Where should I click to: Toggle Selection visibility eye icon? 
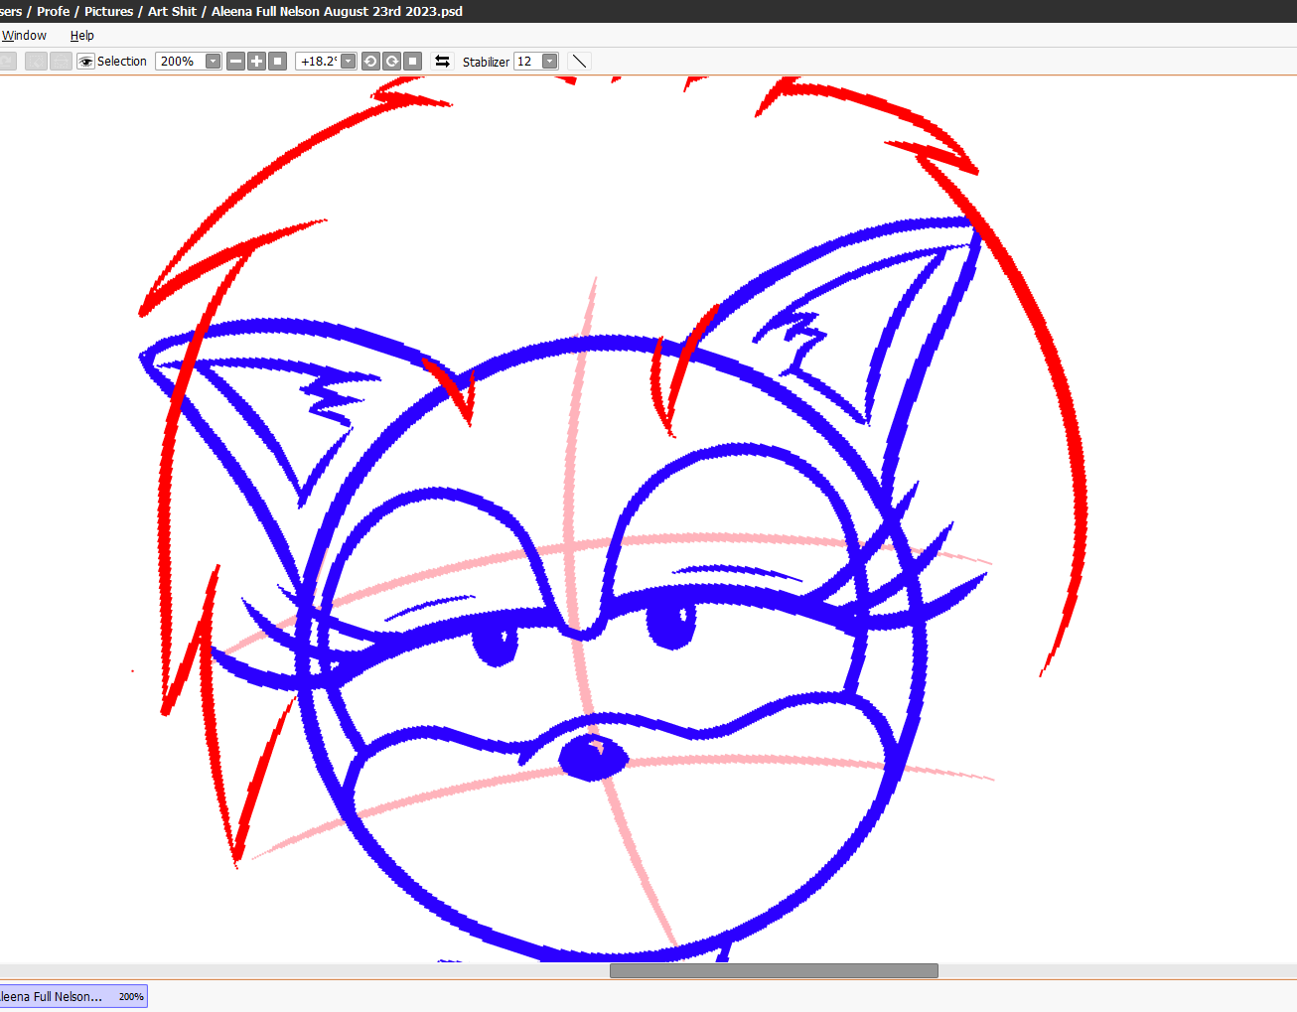[86, 62]
